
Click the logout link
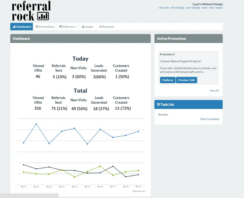coord(219,8)
